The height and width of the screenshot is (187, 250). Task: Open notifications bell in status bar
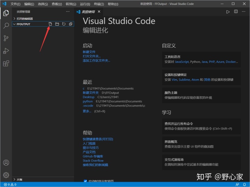click(244, 185)
